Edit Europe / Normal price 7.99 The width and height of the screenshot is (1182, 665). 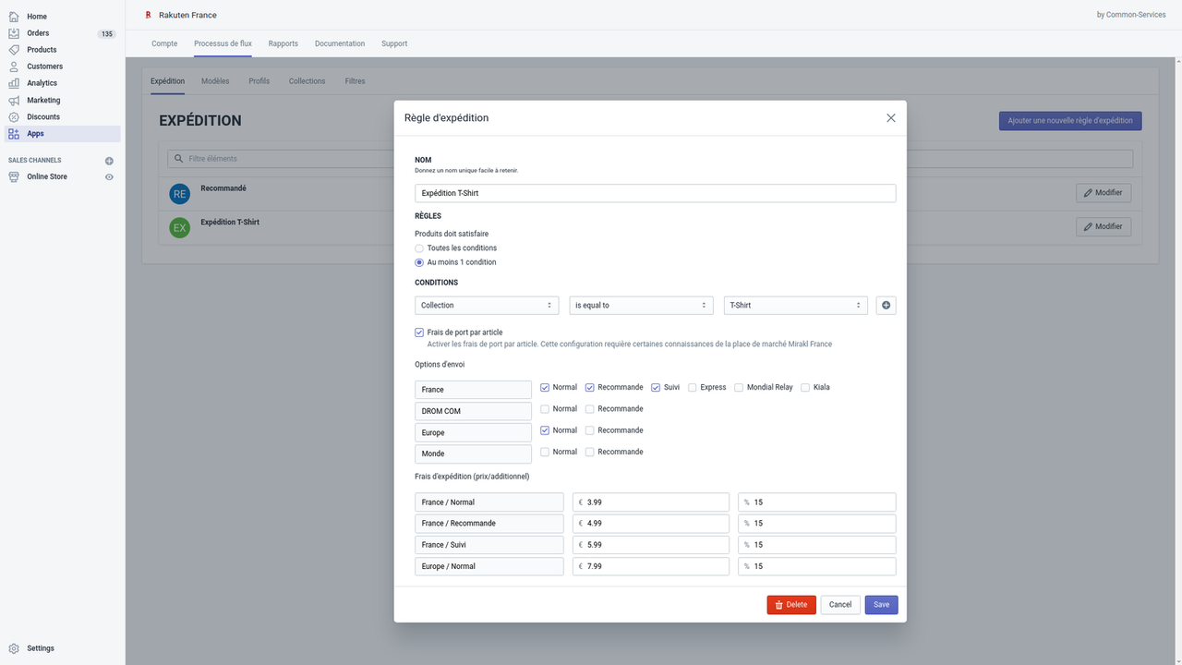pyautogui.click(x=652, y=566)
